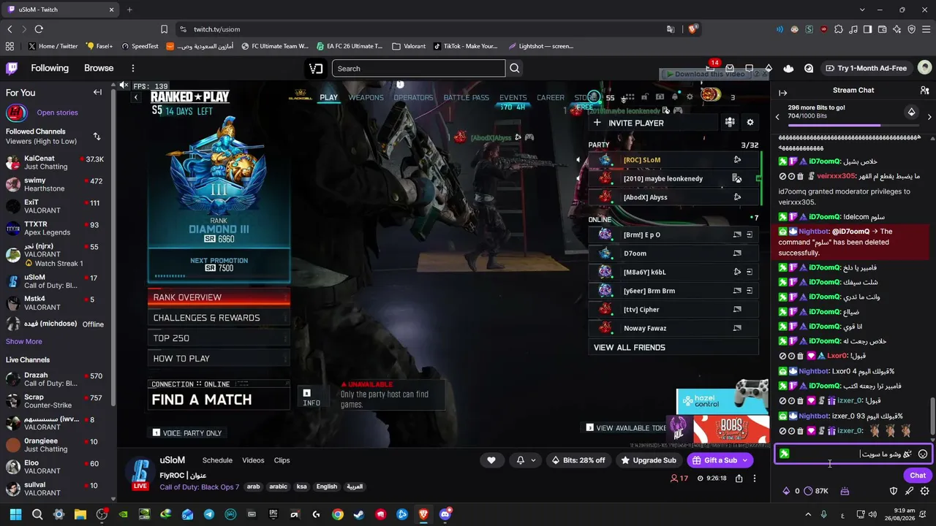Switch to the channel Schedule tab

tap(217, 460)
